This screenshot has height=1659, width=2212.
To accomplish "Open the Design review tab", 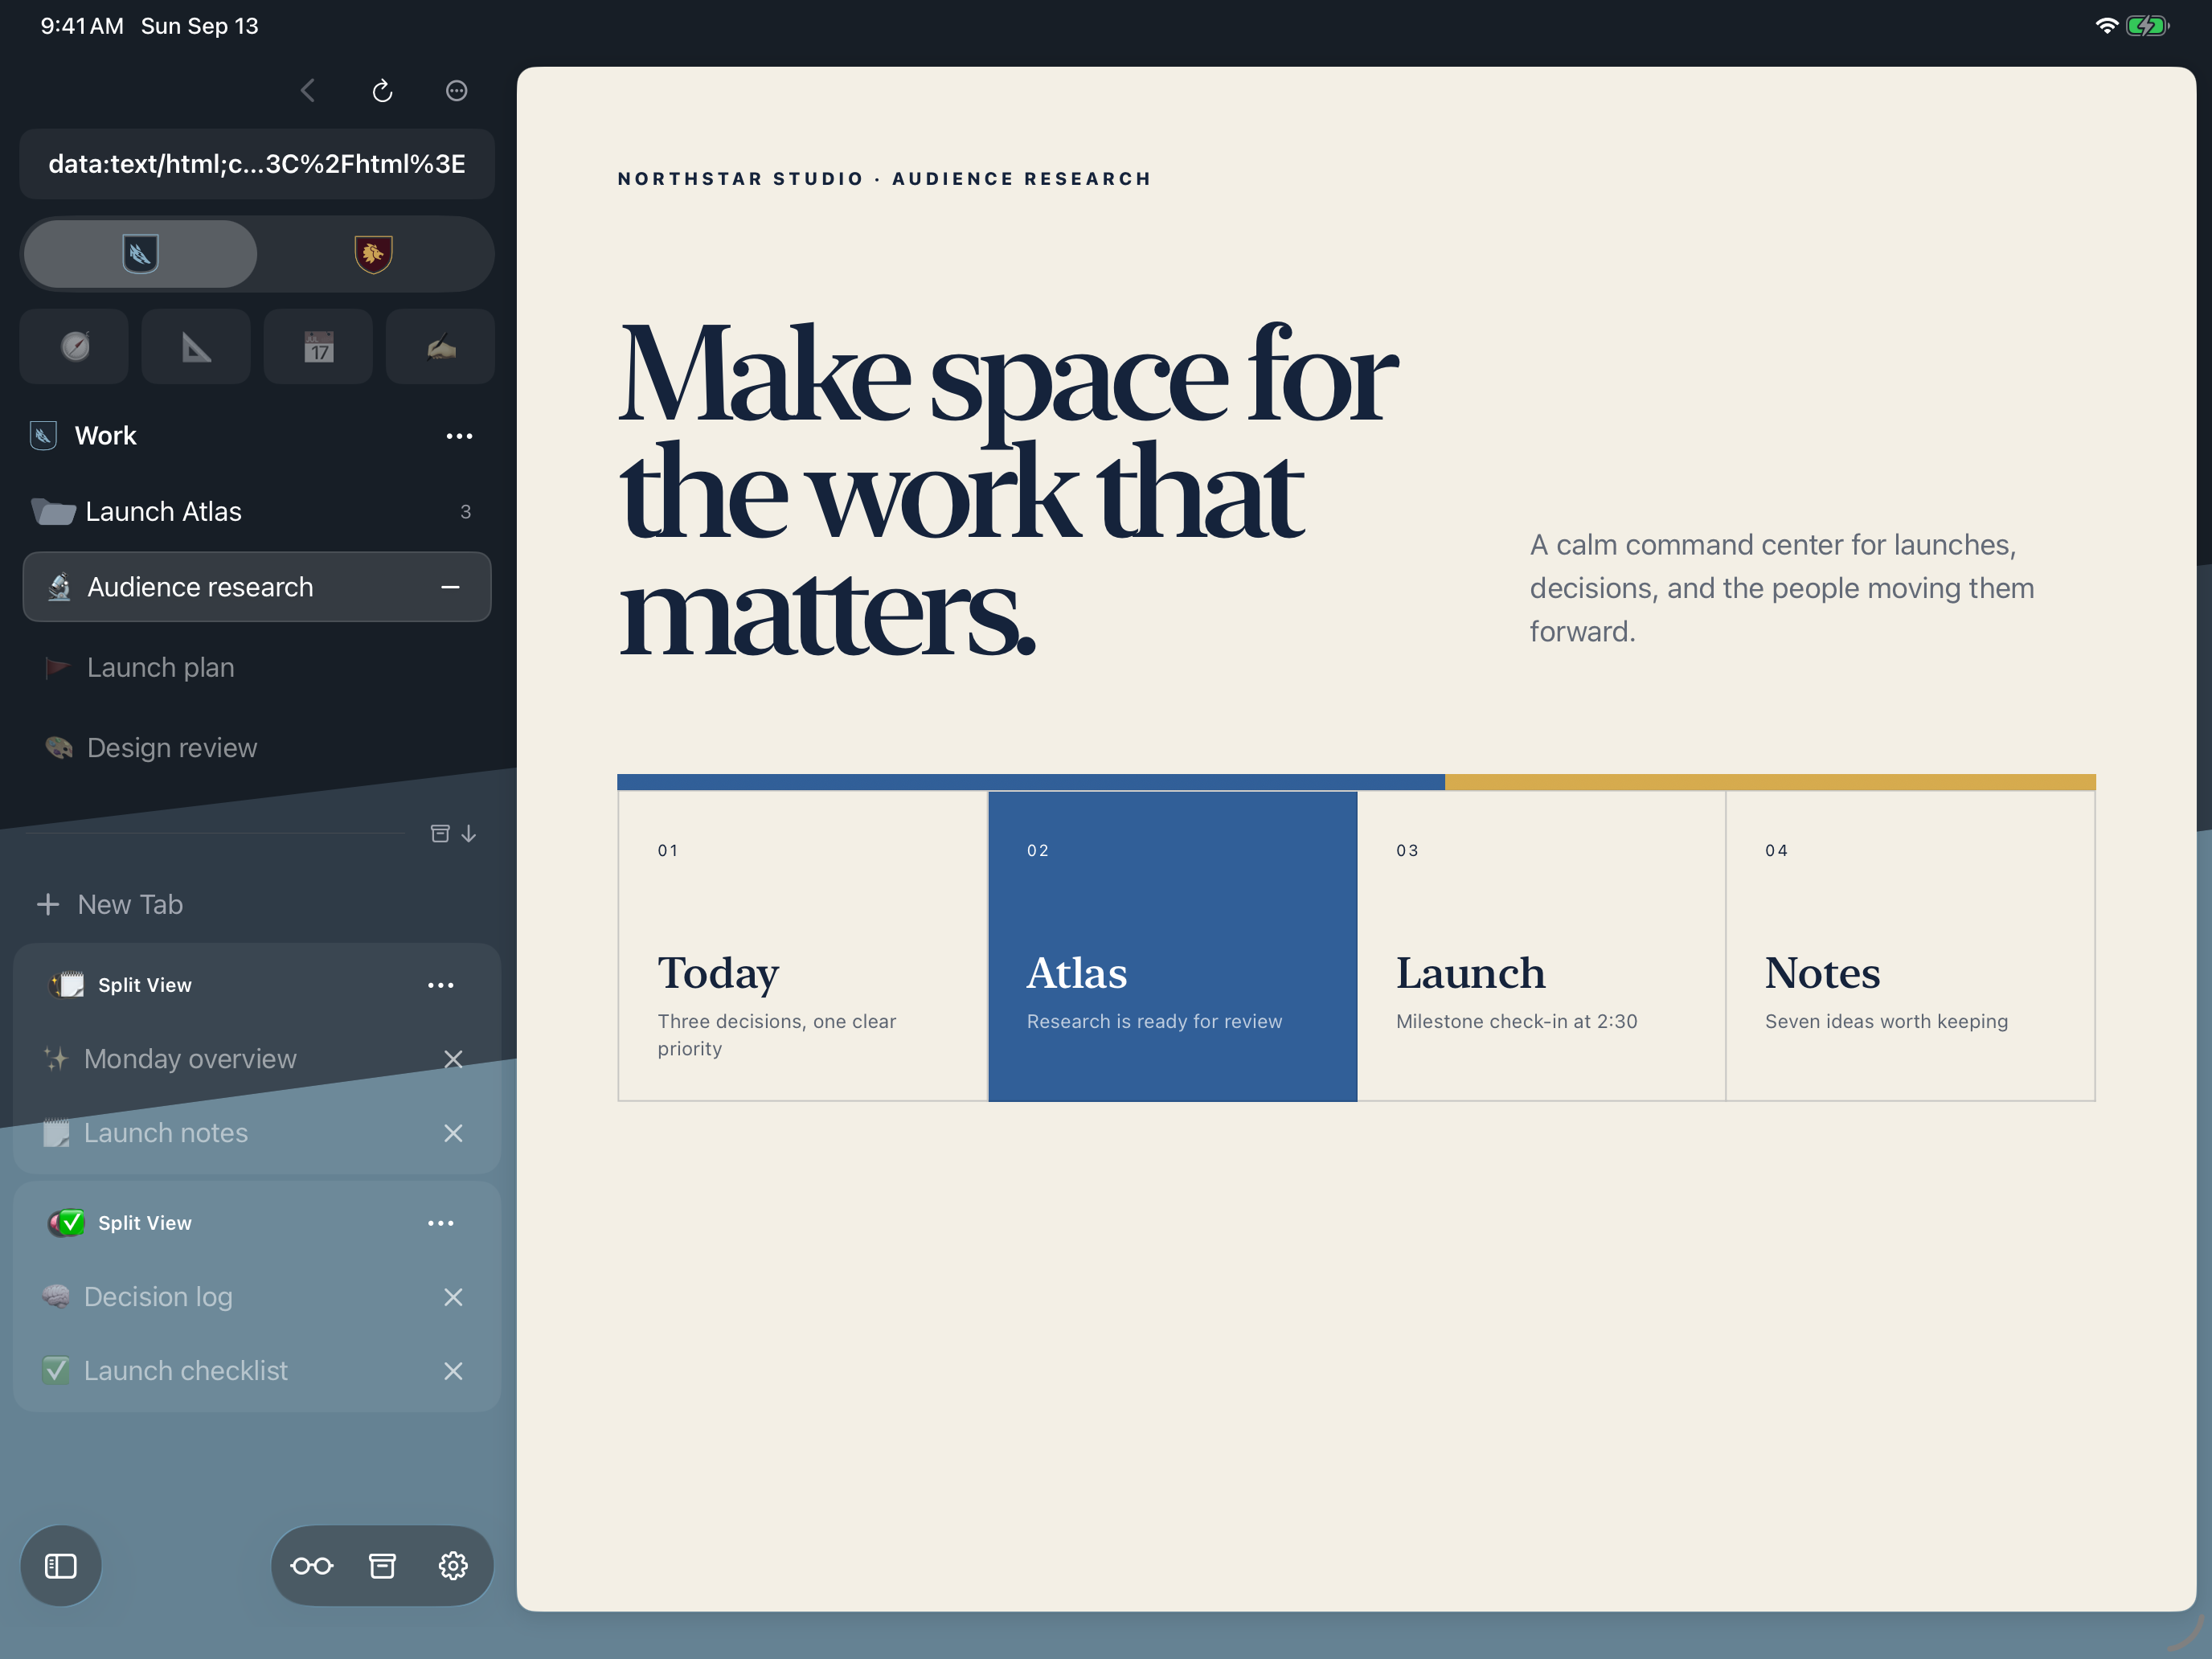I will pyautogui.click(x=257, y=748).
